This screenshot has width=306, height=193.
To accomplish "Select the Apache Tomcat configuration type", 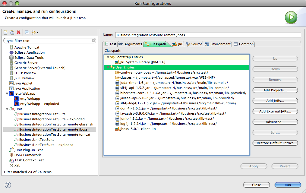I will coord(27,47).
